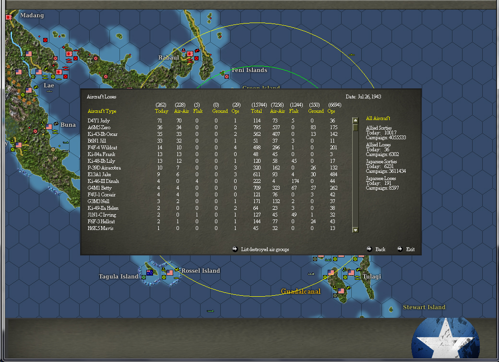Click the scrollbar up arrow

click(x=355, y=120)
